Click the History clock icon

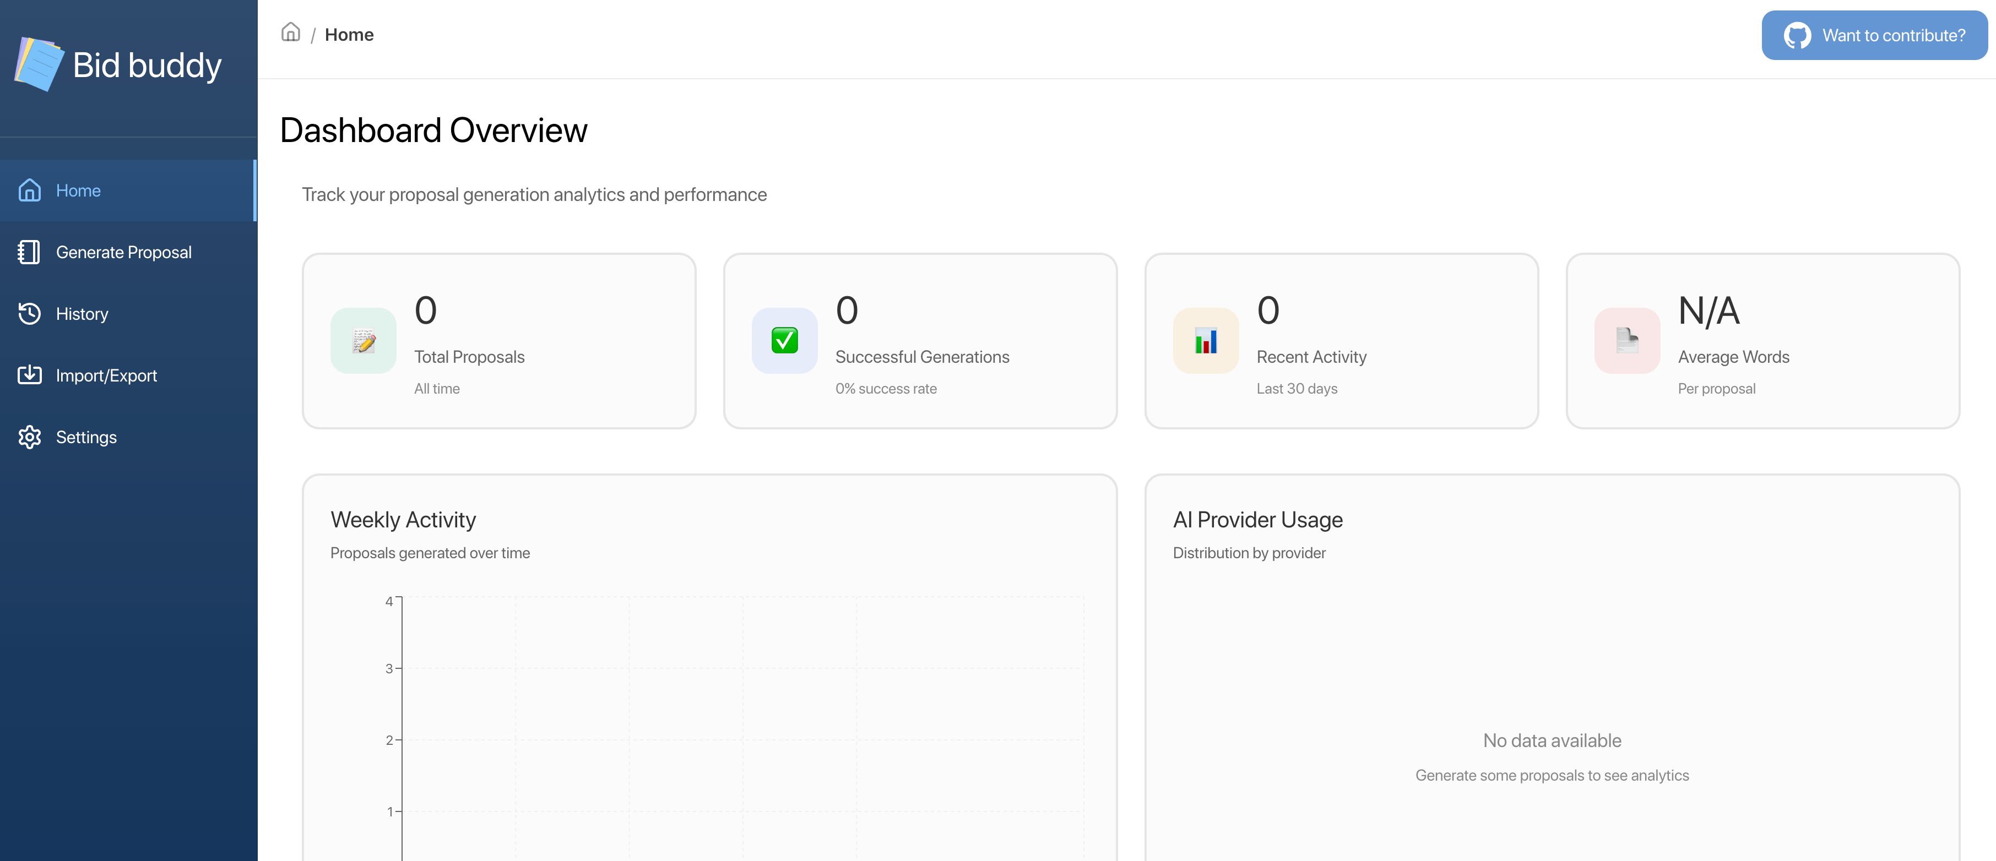(x=29, y=314)
